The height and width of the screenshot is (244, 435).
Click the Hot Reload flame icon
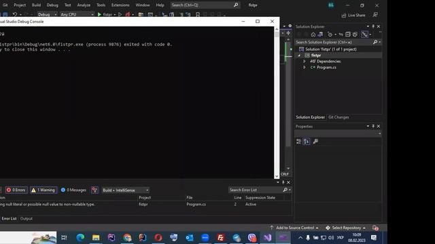coord(127,14)
